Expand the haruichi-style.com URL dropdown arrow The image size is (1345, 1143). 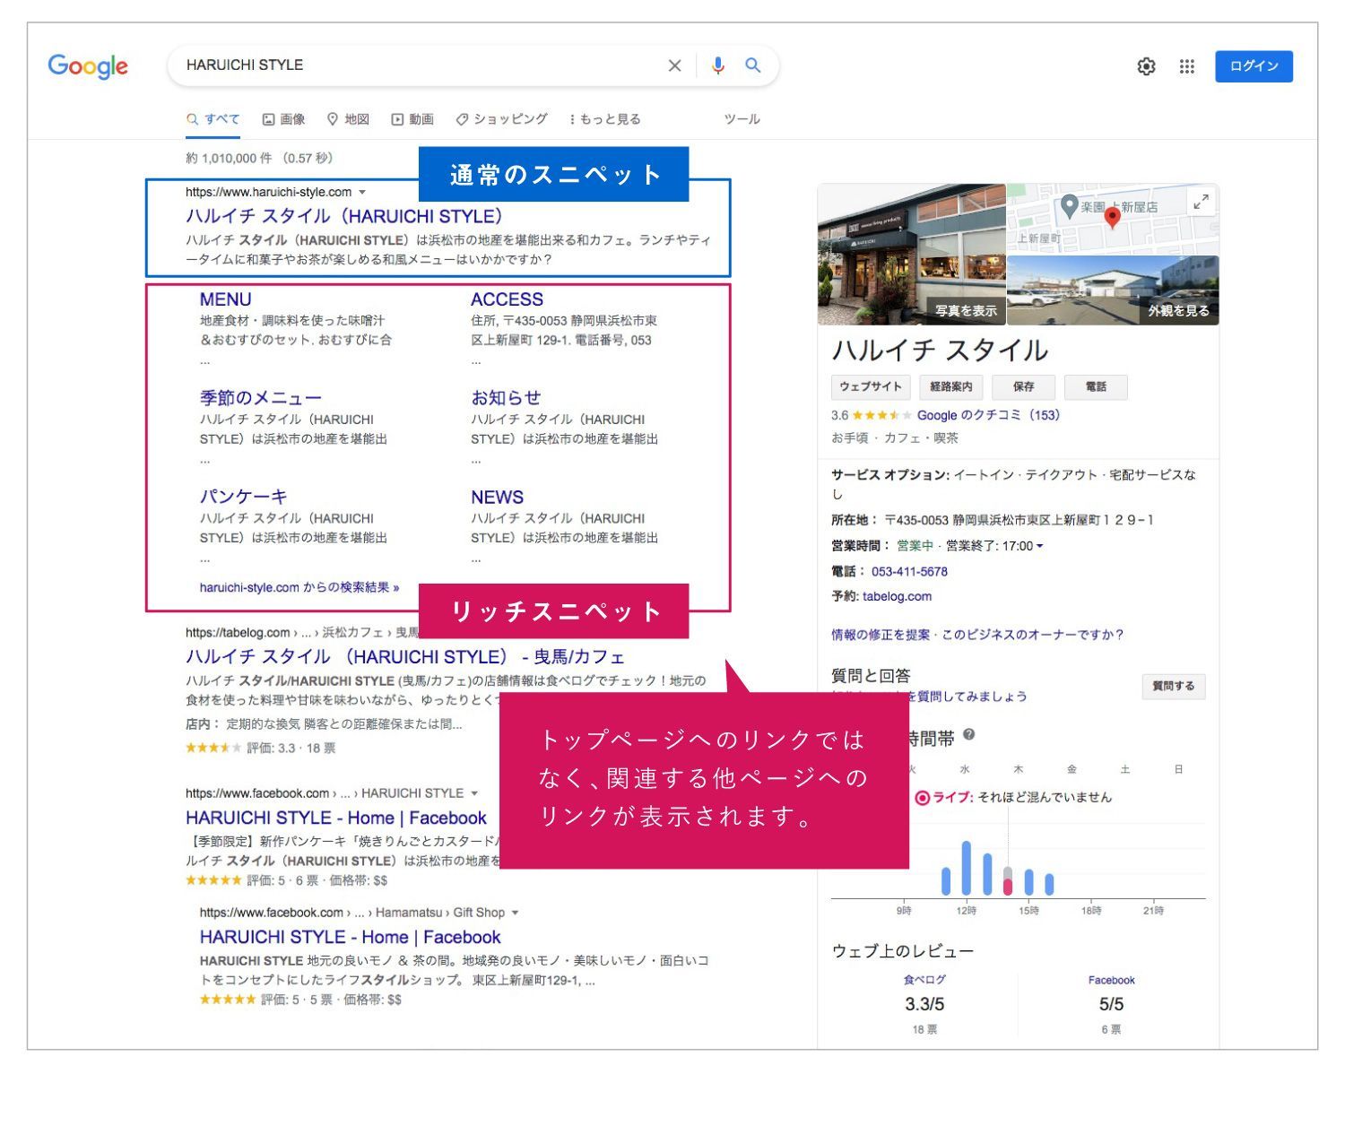pos(362,192)
